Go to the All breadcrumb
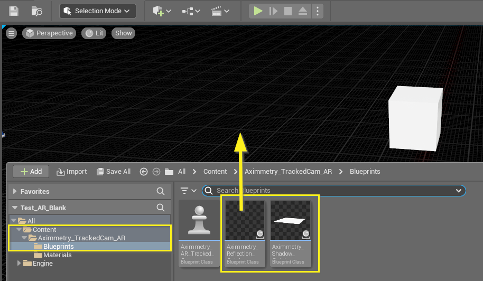This screenshot has width=483, height=281. [x=182, y=172]
